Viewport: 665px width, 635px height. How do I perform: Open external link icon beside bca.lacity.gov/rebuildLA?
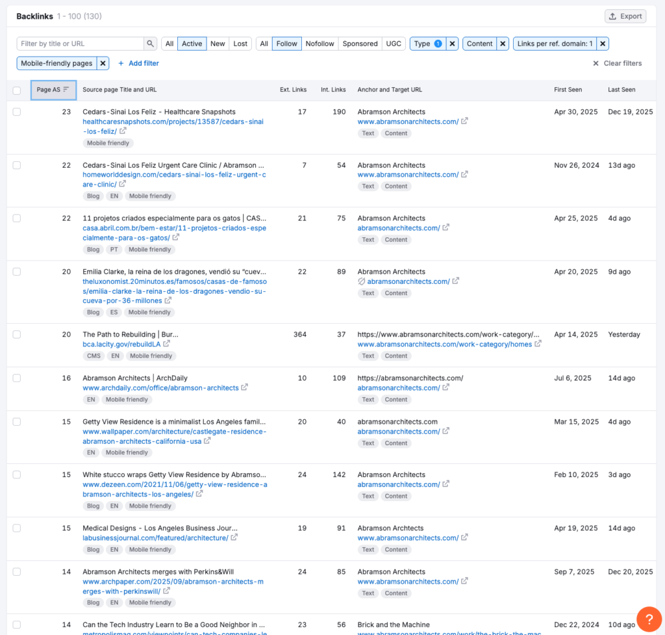click(x=167, y=344)
